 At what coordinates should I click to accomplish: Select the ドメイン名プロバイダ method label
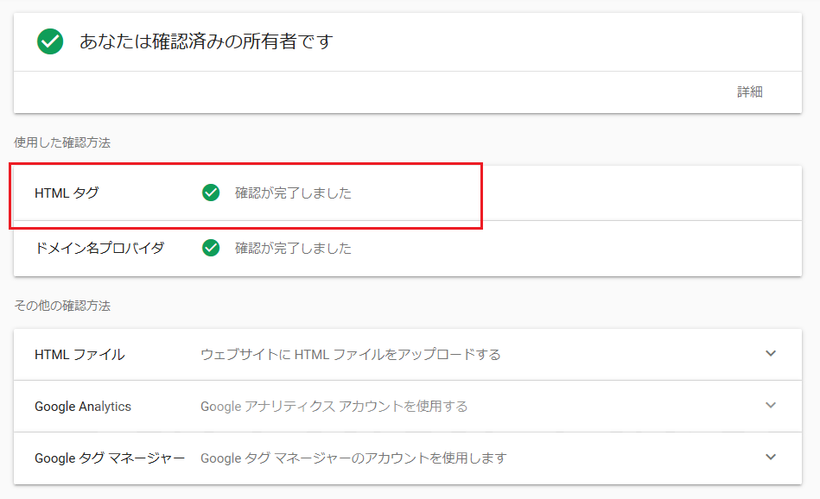coord(99,248)
